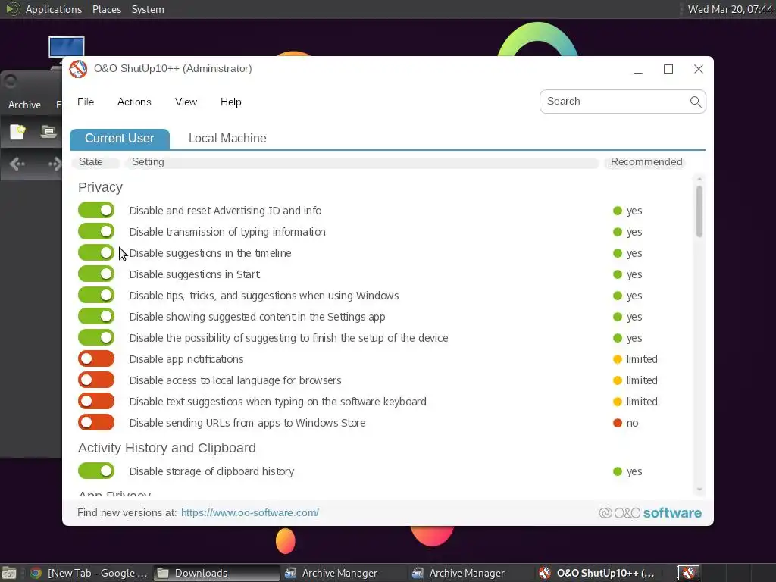Click orange limited indicator for app notifications
The height and width of the screenshot is (582, 776).
pos(617,359)
